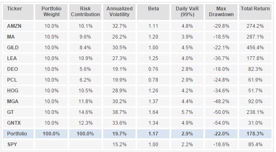Image resolution: width=276 pixels, height=152 pixels.
Task: Select the GNTX ticker cell
Action: click(18, 123)
